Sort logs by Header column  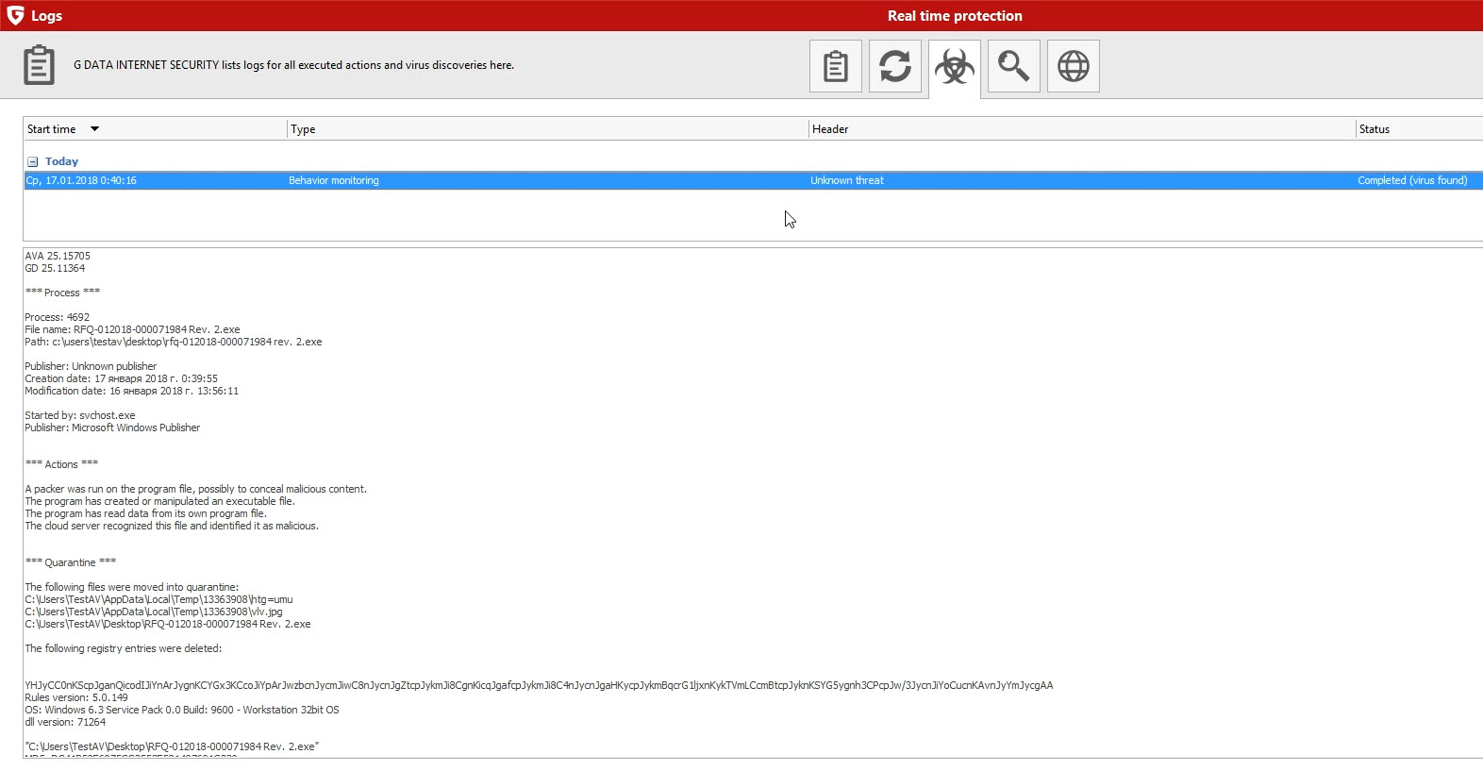point(1082,129)
